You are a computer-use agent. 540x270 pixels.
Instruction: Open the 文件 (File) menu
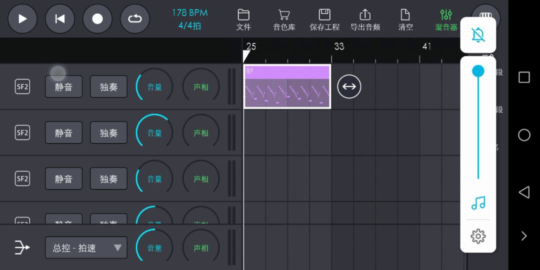tap(243, 20)
